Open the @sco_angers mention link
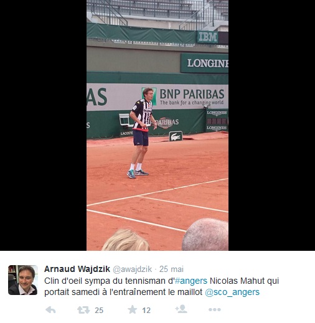 tap(232, 292)
